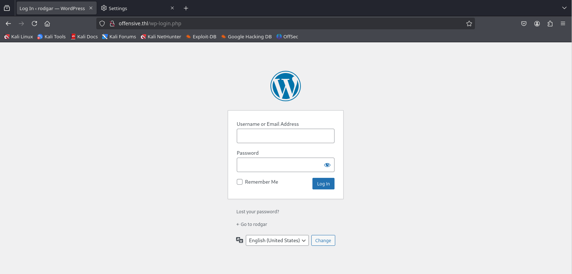Go to the browser home page icon
This screenshot has width=572, height=274.
(x=47, y=23)
